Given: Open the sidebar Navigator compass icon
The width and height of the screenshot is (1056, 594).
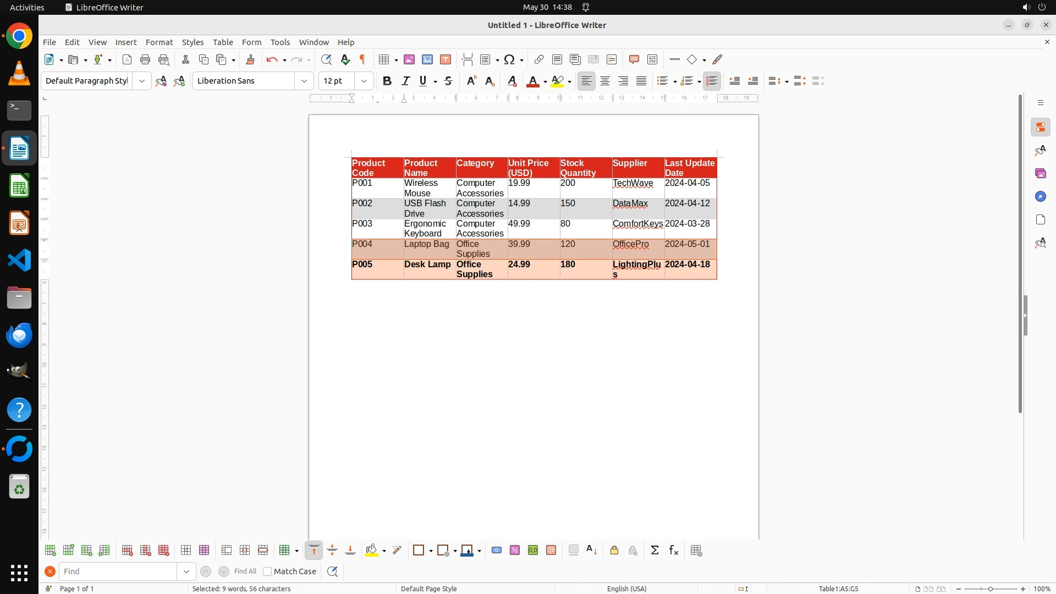Looking at the screenshot, I should pyautogui.click(x=1040, y=196).
